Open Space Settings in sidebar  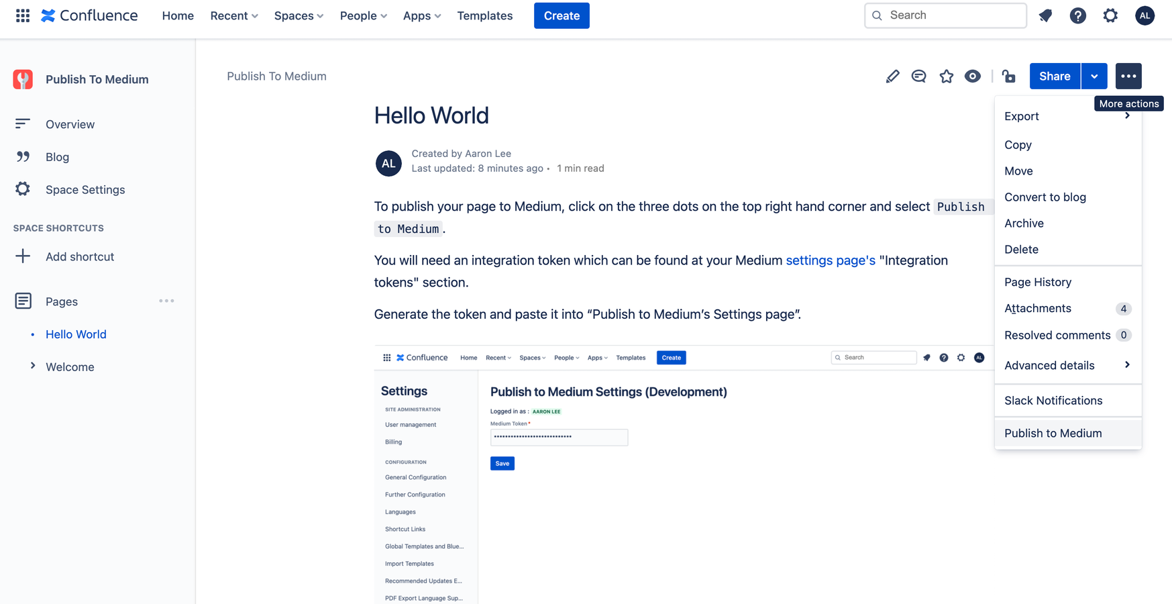(x=85, y=190)
